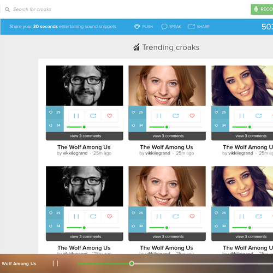The image size is (273, 273).
Task: Open the bottom-row red-haired woman's photo thumbnail
Action: [x=167, y=186]
